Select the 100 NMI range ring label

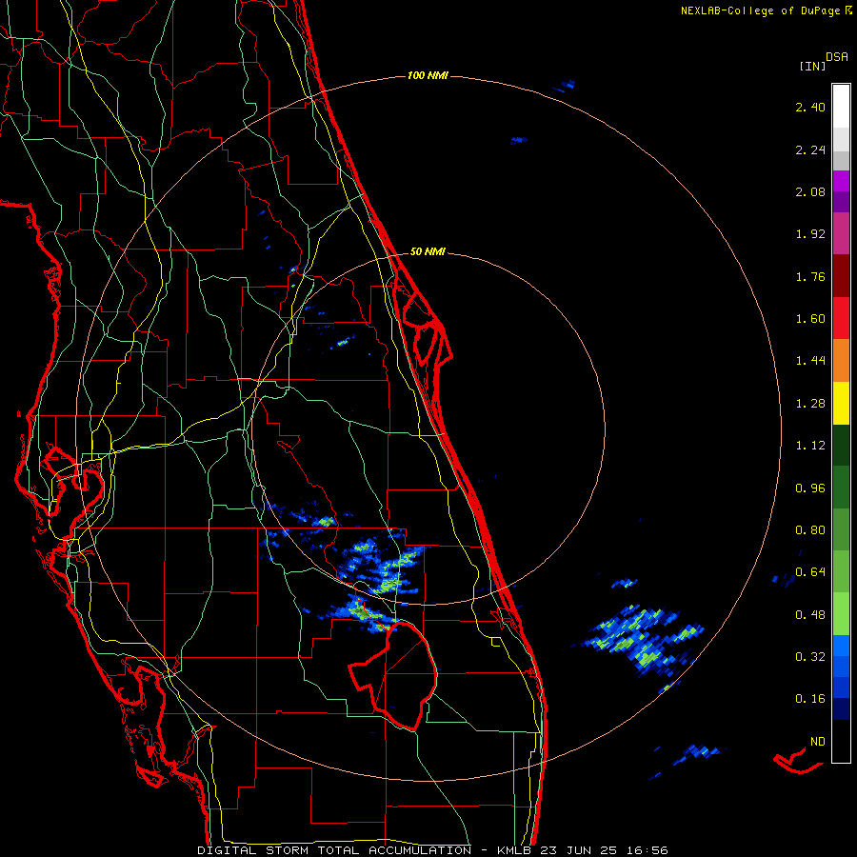pyautogui.click(x=428, y=75)
